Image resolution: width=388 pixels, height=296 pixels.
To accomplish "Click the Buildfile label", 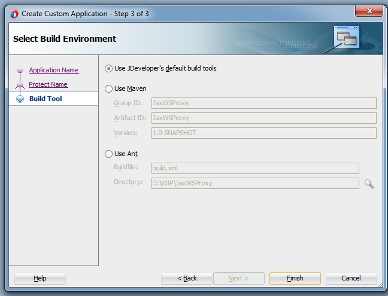I will coord(126,167).
